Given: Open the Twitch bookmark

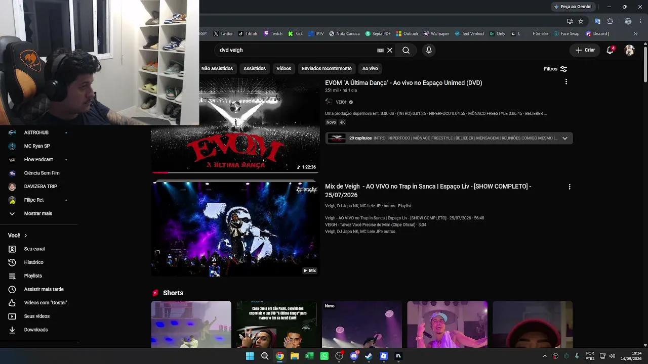Looking at the screenshot, I should tap(273, 34).
